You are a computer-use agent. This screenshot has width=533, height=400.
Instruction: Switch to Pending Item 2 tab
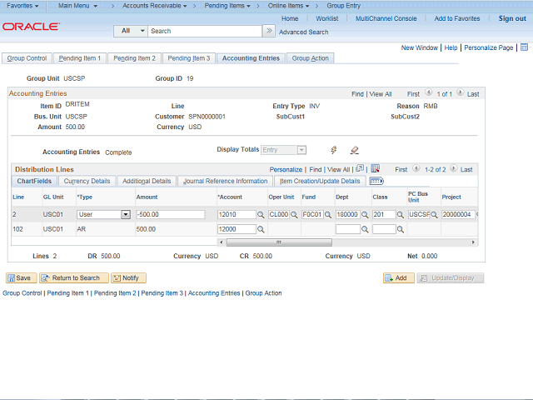pos(134,58)
